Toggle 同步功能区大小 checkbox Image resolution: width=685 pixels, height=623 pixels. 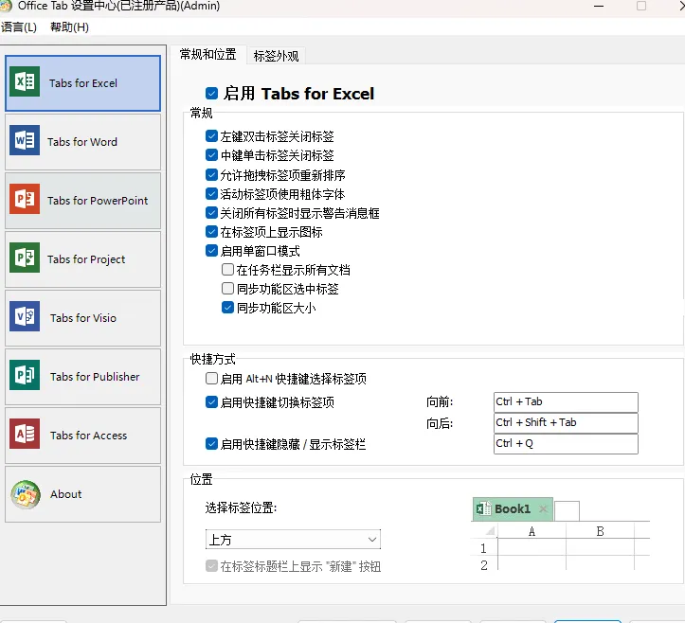point(227,308)
